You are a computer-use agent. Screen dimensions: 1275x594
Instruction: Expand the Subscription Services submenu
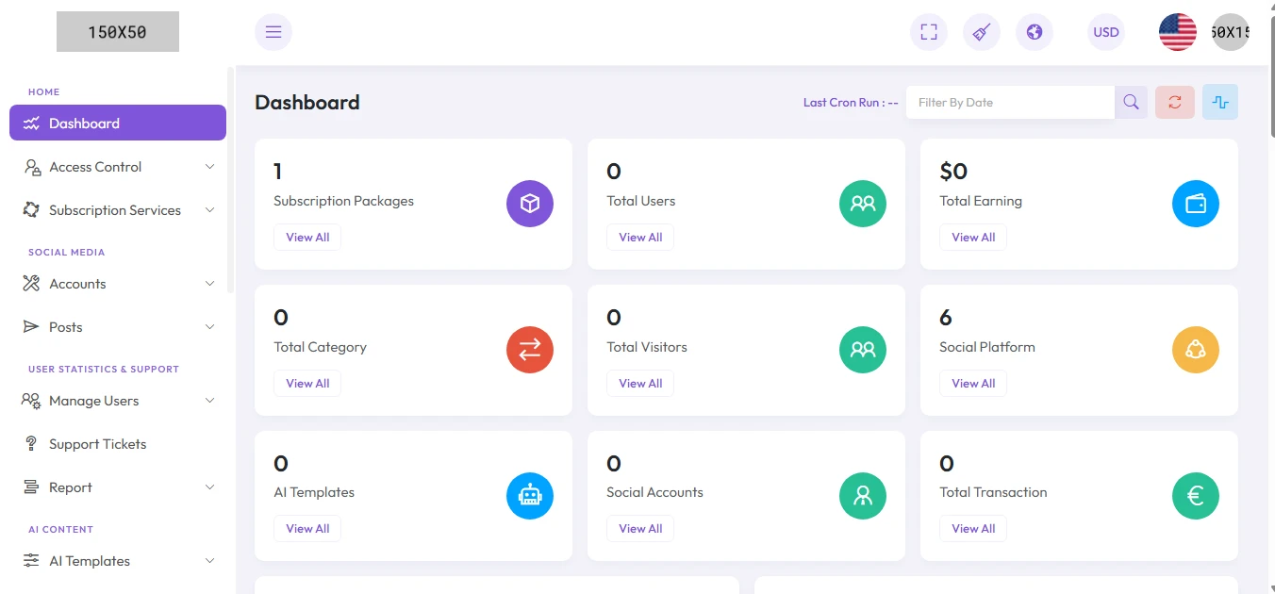click(x=118, y=210)
